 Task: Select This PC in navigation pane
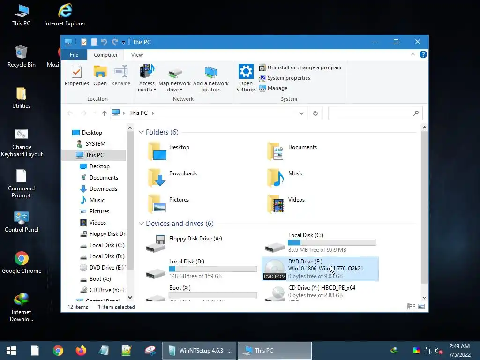(94, 155)
